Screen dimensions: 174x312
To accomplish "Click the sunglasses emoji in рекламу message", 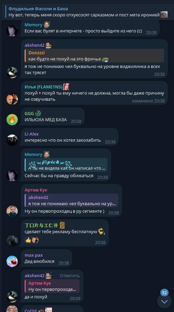I will tap(101, 232).
